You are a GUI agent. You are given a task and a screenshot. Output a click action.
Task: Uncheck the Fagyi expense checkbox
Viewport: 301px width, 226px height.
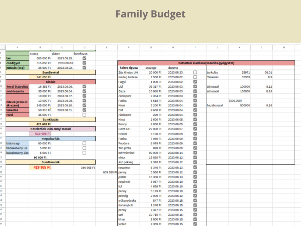tap(195, 82)
